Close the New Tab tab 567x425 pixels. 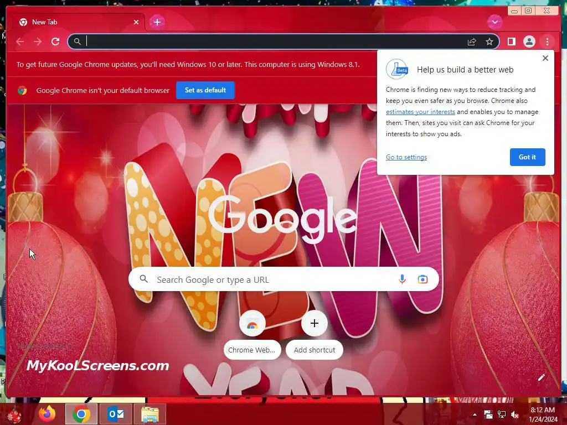136,22
